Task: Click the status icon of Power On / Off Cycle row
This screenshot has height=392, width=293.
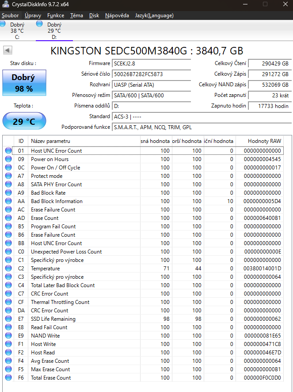Action: (8, 168)
